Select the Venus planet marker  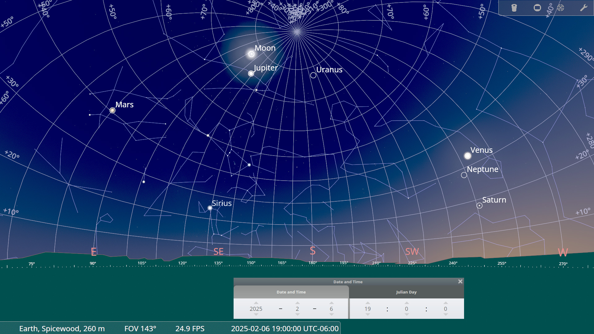pos(467,156)
